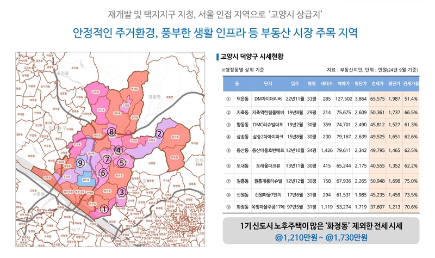The image size is (435, 258).
Task: Click the 127,502 sale price cell
Action: click(x=343, y=99)
